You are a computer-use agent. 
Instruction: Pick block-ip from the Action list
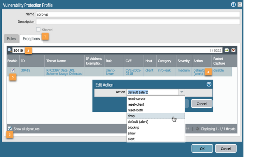click(x=134, y=127)
